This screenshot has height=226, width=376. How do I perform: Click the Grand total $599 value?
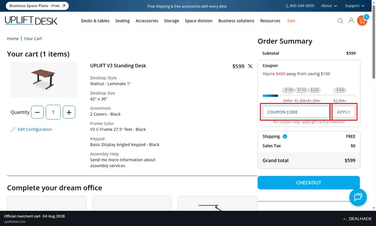point(350,161)
